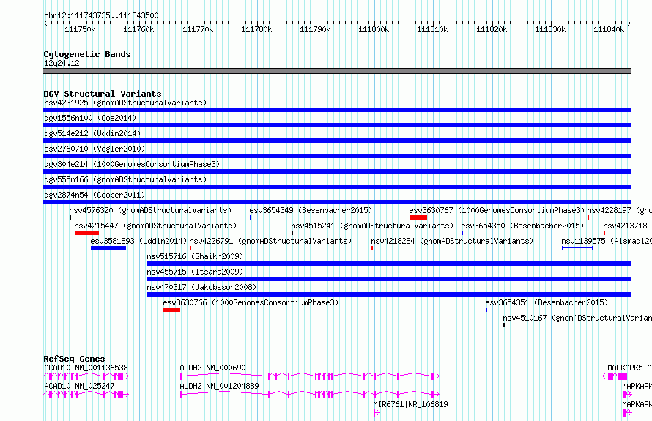
Task: Click the ruler's right arrow end
Action: click(x=629, y=23)
